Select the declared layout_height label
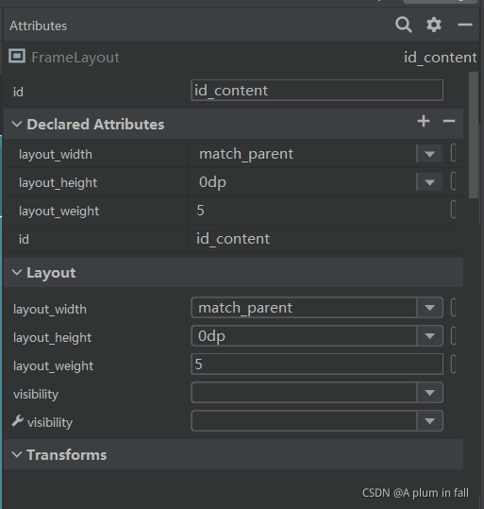 [58, 183]
